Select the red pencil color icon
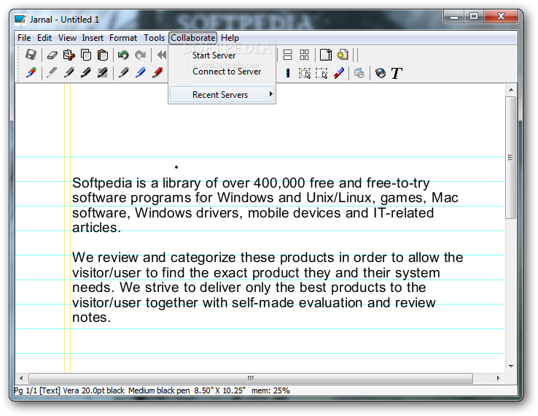Image resolution: width=538 pixels, height=416 pixels. coord(157,72)
